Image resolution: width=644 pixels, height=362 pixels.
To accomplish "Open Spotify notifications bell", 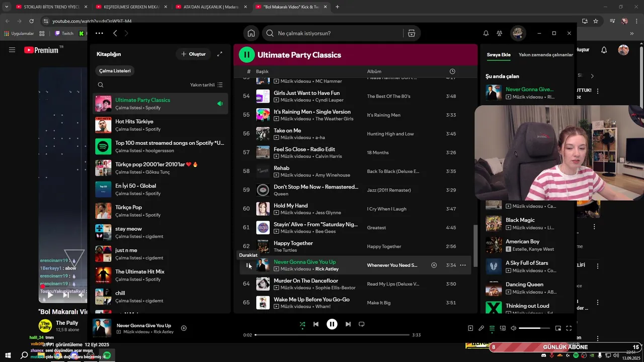I will 486,33.
